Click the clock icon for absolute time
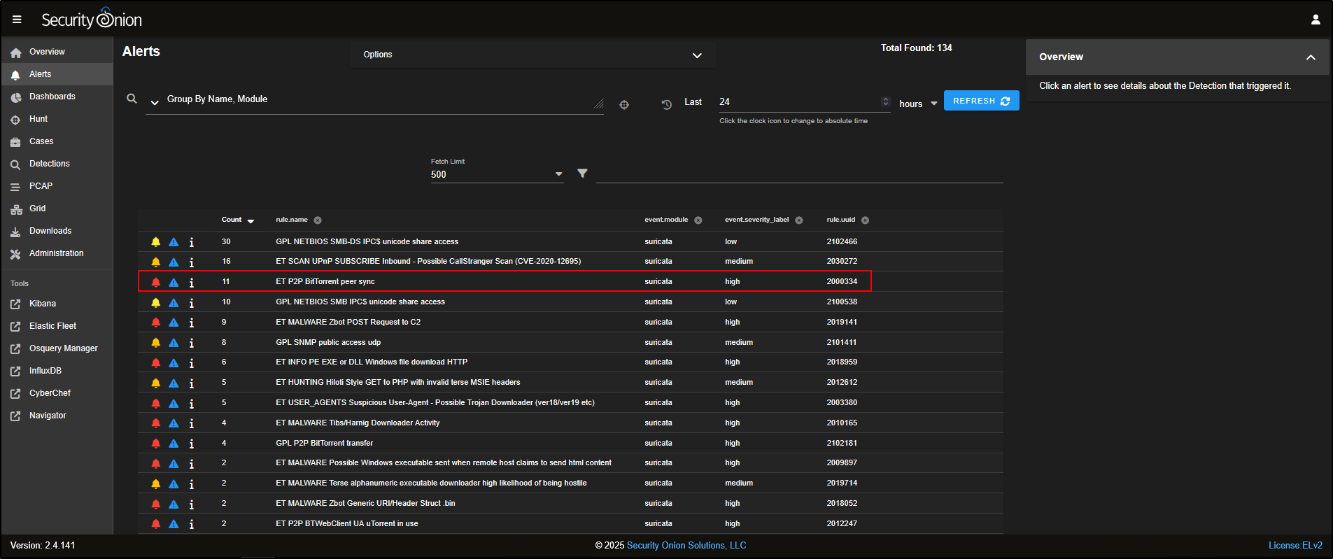 tap(666, 104)
